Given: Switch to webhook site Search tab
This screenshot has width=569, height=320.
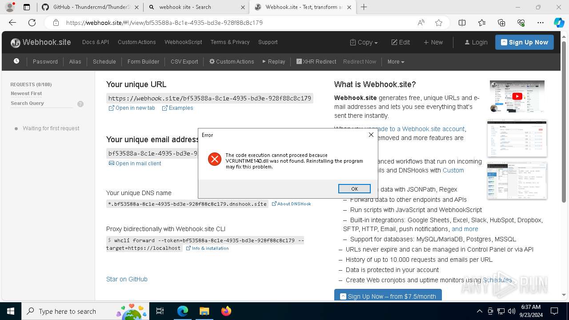Looking at the screenshot, I should (196, 7).
